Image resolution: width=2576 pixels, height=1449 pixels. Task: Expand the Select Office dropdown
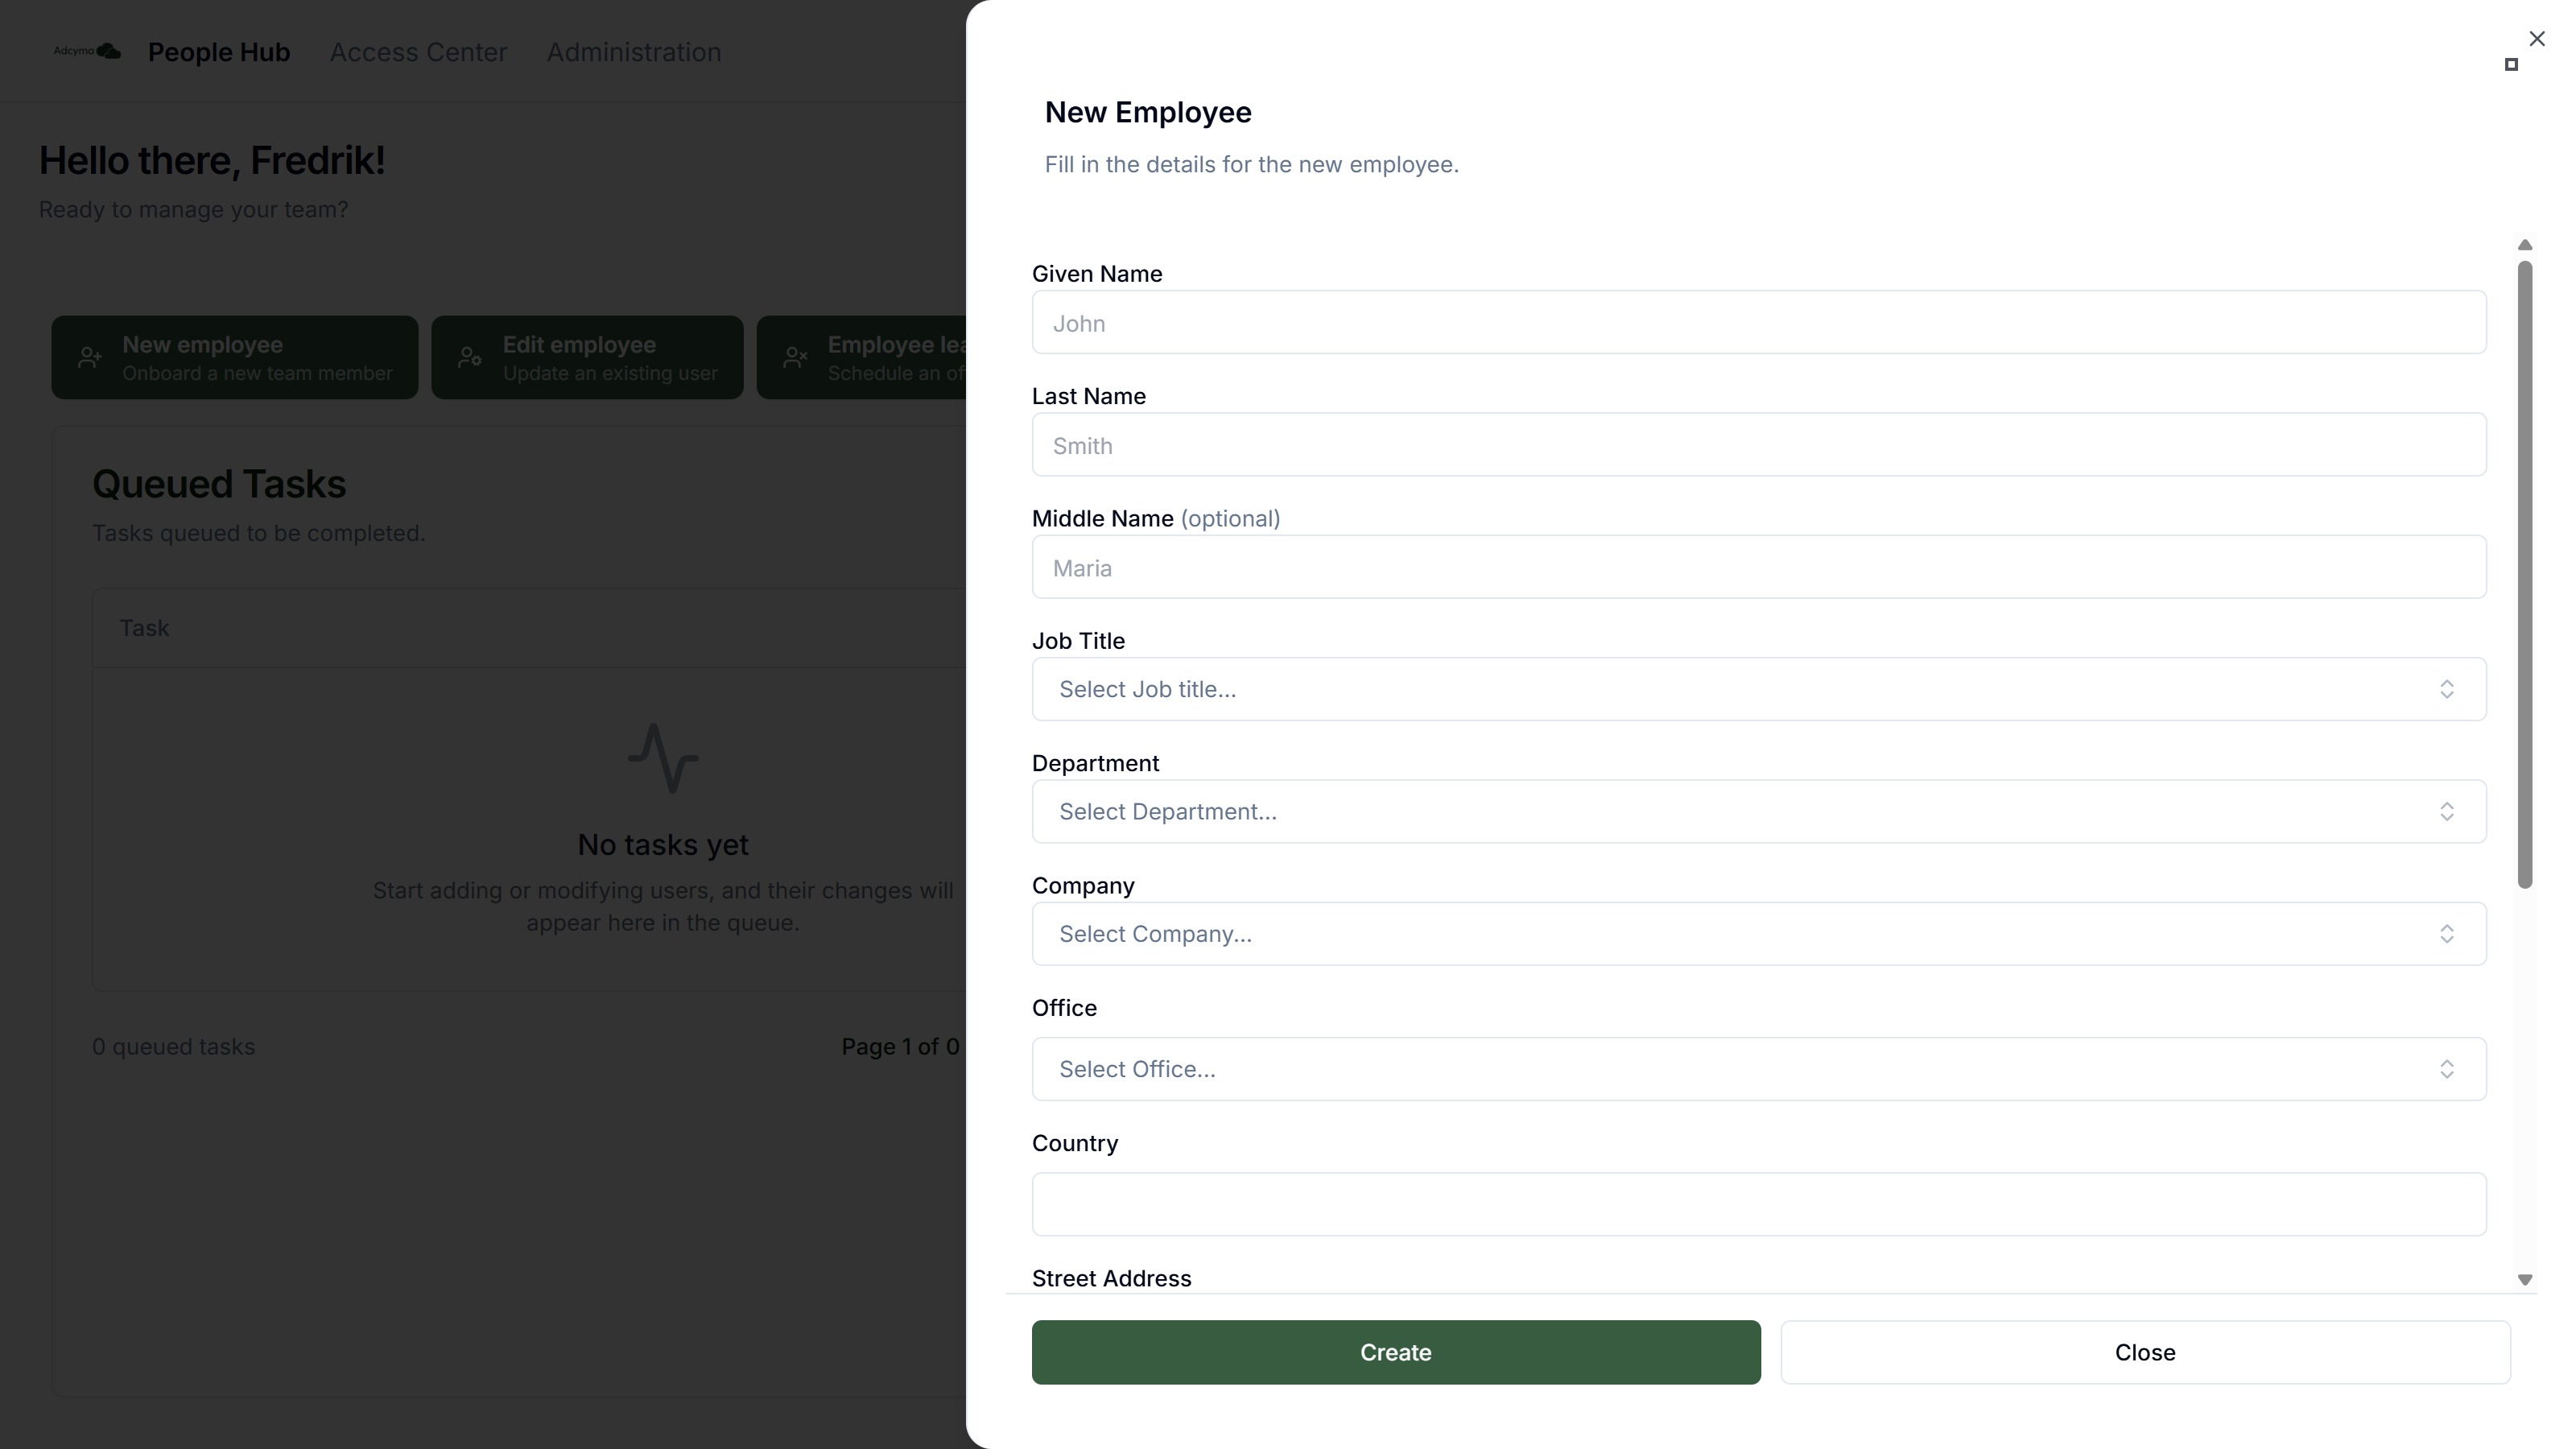click(x=1759, y=1069)
